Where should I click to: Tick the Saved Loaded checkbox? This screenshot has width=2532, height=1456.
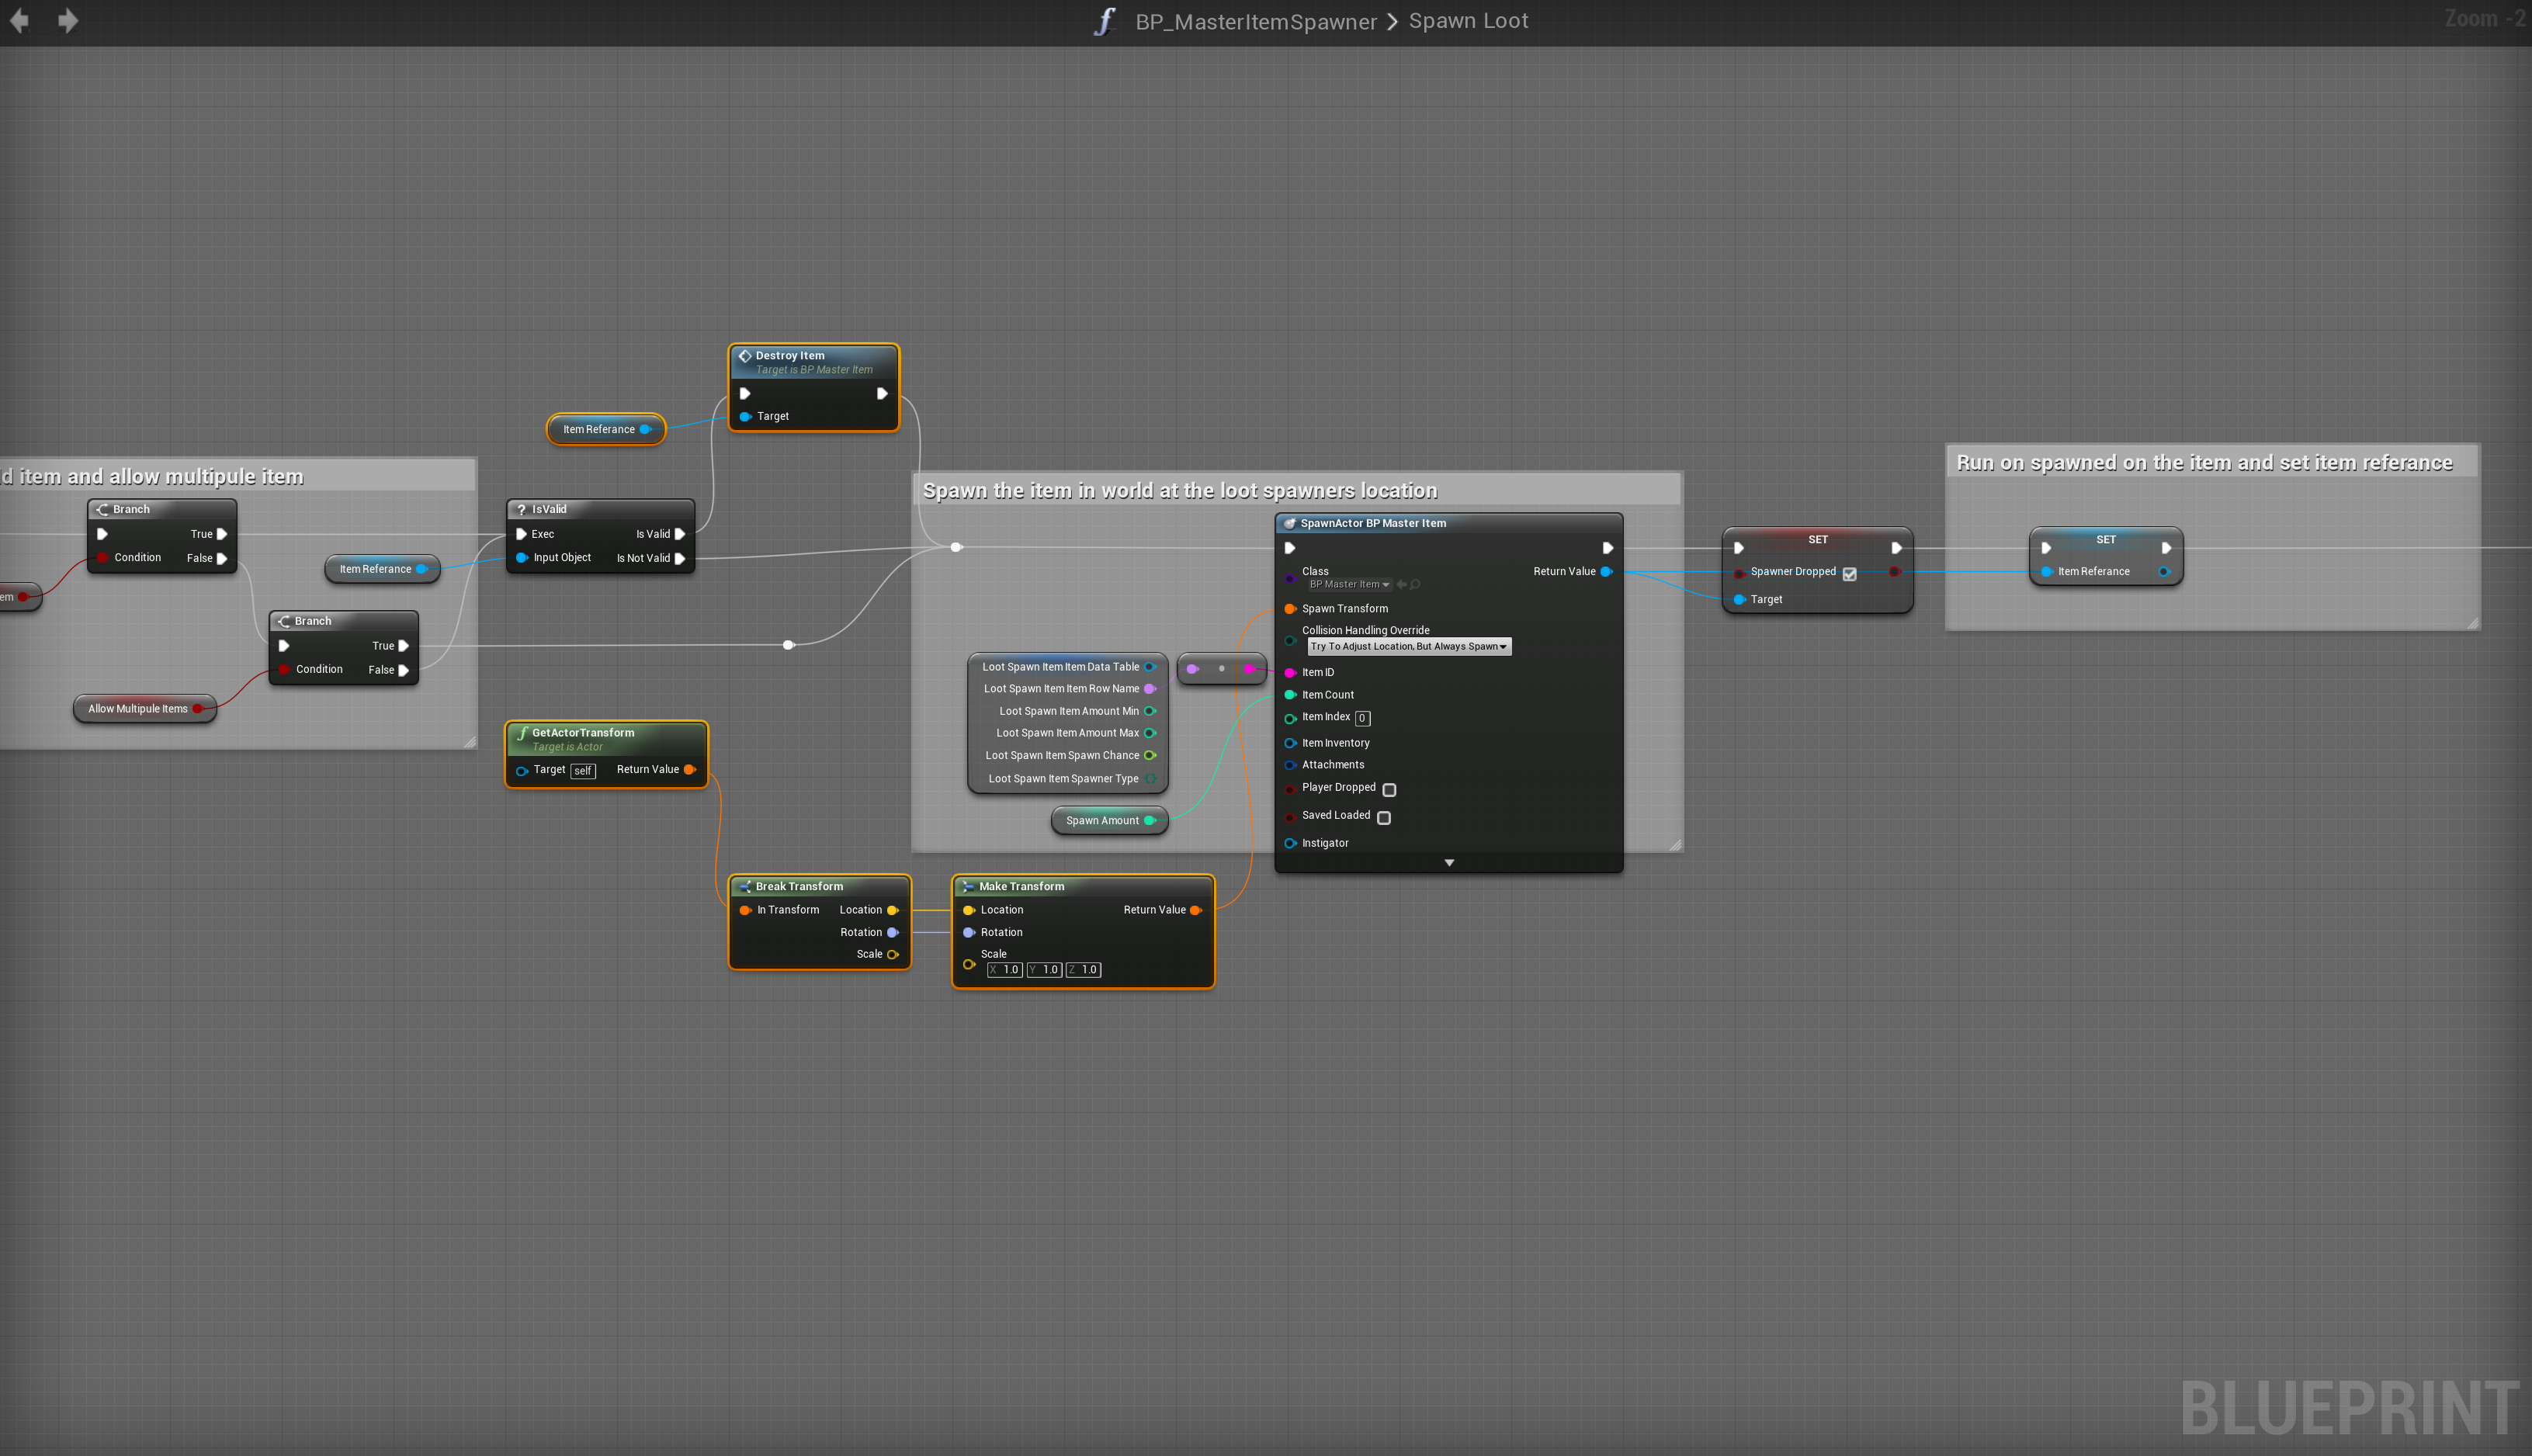[x=1384, y=817]
